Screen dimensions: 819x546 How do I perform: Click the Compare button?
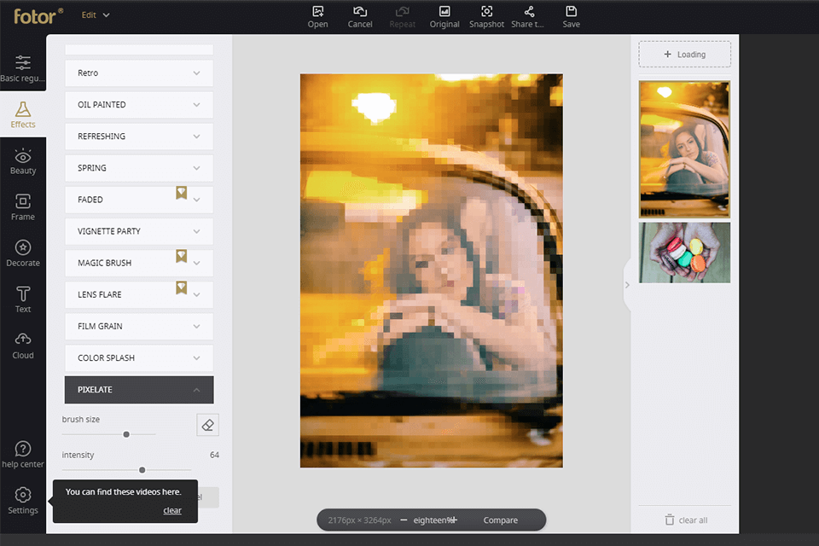(501, 520)
